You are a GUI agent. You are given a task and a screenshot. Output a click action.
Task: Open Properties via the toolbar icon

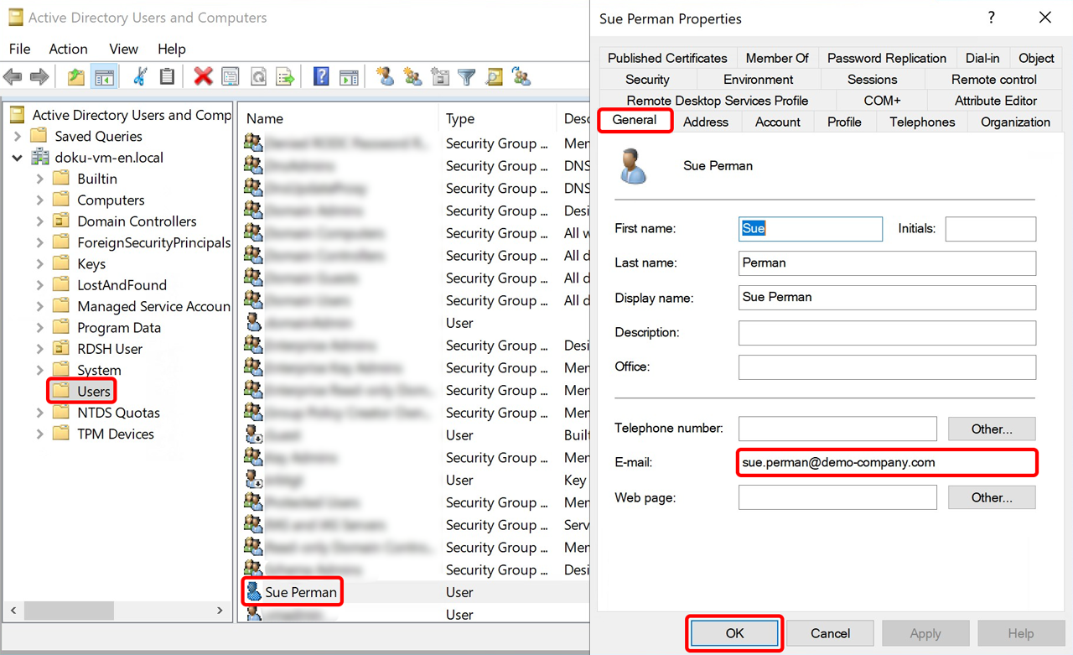point(231,77)
